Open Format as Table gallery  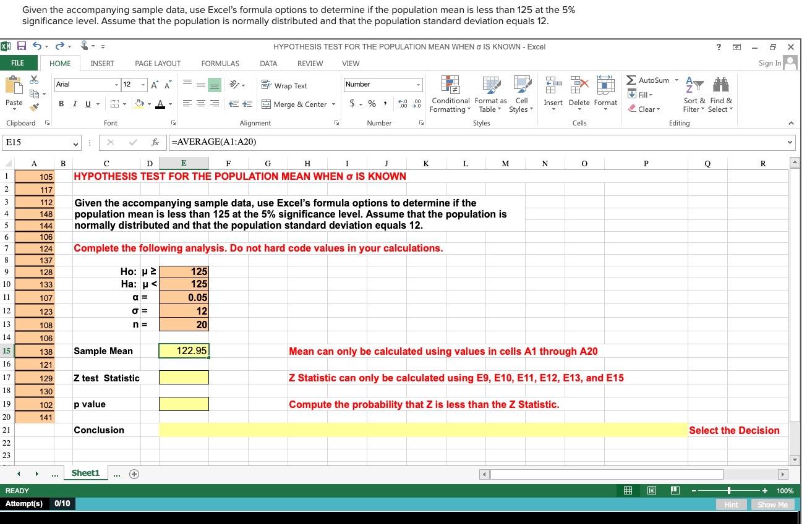point(491,95)
